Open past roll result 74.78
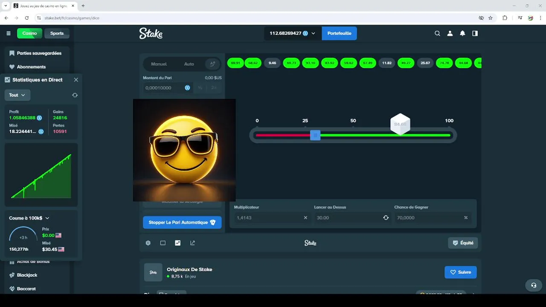The height and width of the screenshot is (307, 546). [x=444, y=63]
